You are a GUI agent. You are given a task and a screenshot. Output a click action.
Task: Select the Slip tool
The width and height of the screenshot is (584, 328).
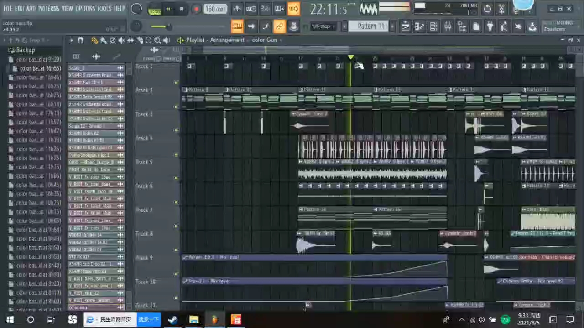click(130, 41)
